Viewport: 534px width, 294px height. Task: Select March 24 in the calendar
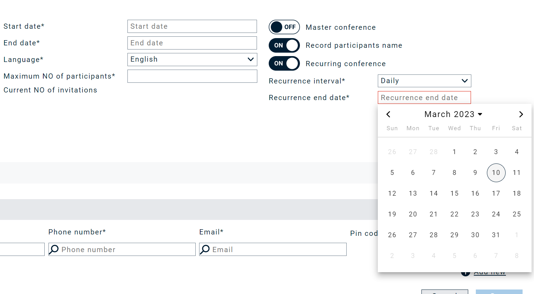tap(496, 214)
